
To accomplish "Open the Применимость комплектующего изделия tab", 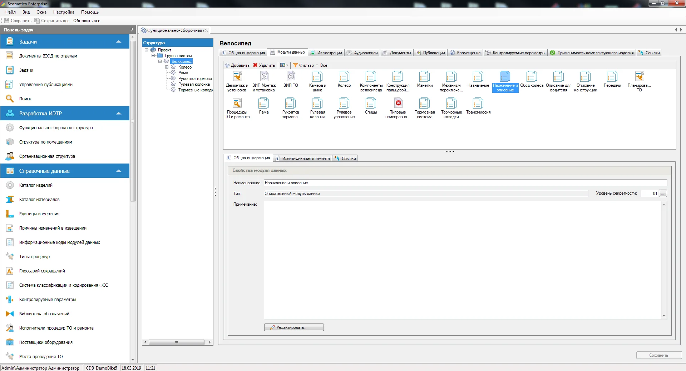I will click(x=592, y=53).
